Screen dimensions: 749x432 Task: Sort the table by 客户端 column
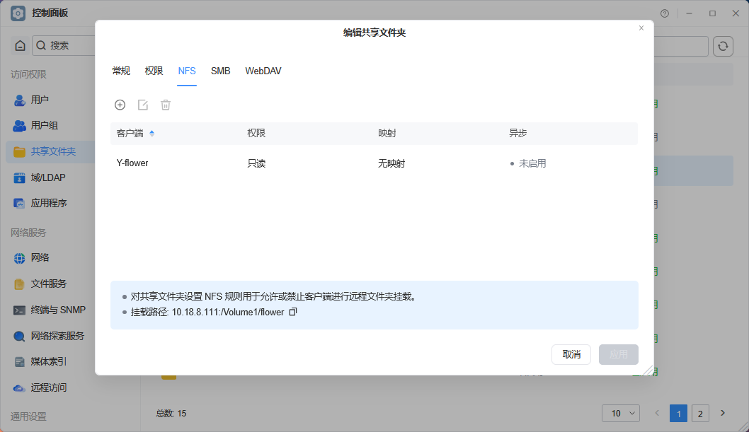point(132,133)
